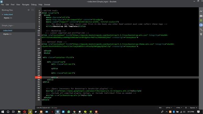Open the Help menu

[40, 4]
